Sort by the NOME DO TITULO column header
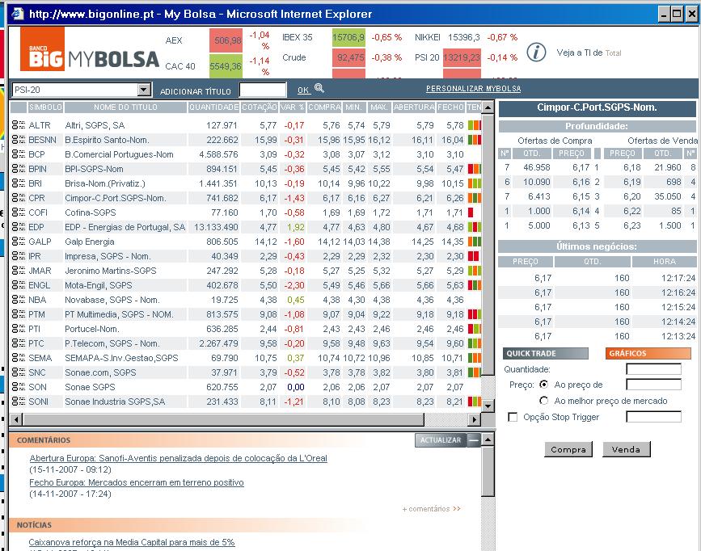Screen dimensions: 701x551 (x=125, y=107)
